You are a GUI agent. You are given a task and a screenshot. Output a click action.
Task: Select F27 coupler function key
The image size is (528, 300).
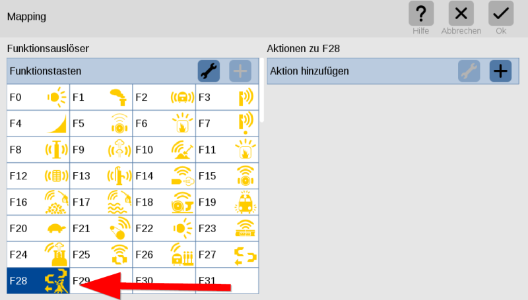click(227, 255)
